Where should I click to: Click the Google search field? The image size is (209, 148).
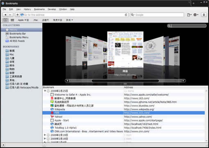[x=157, y=15]
